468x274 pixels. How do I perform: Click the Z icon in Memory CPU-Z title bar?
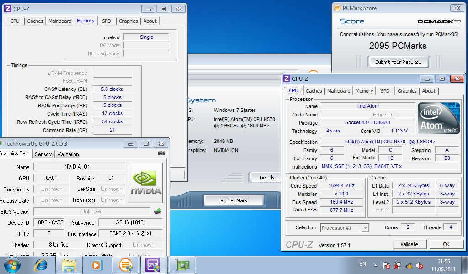pos(8,9)
